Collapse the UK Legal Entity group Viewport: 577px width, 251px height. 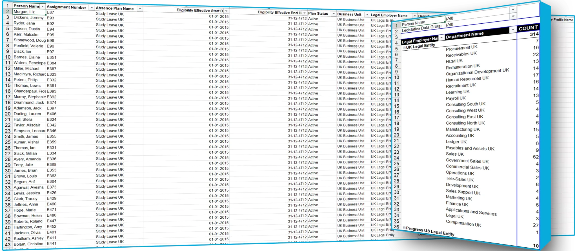(404, 48)
